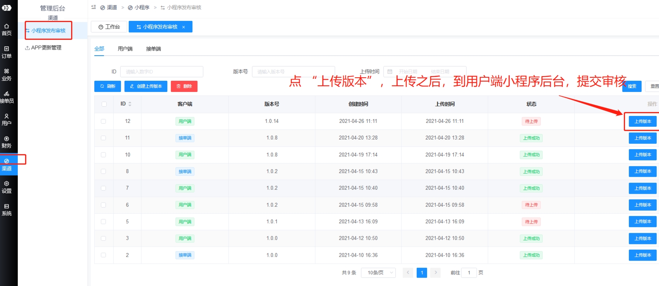Open the 接单员 sidebar item
The height and width of the screenshot is (286, 659).
click(x=7, y=97)
